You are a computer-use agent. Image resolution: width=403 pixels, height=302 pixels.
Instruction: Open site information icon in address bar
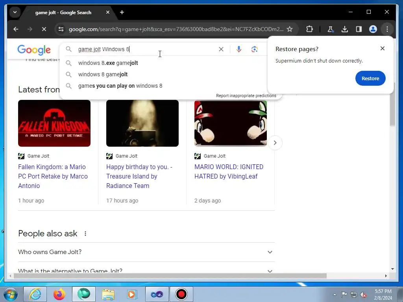(x=61, y=29)
